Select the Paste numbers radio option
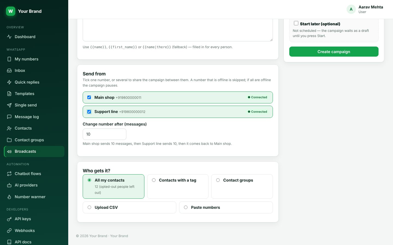The height and width of the screenshot is (245, 393). click(x=226, y=207)
